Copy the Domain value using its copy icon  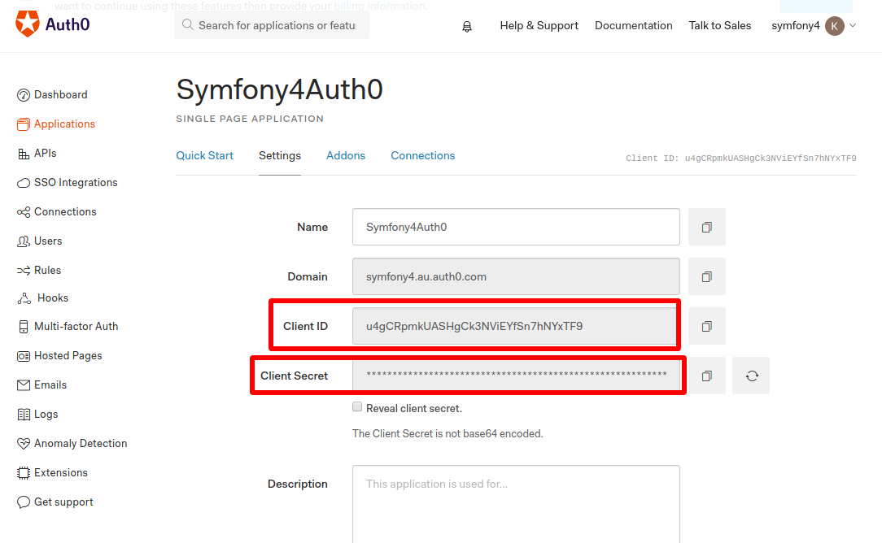point(706,276)
